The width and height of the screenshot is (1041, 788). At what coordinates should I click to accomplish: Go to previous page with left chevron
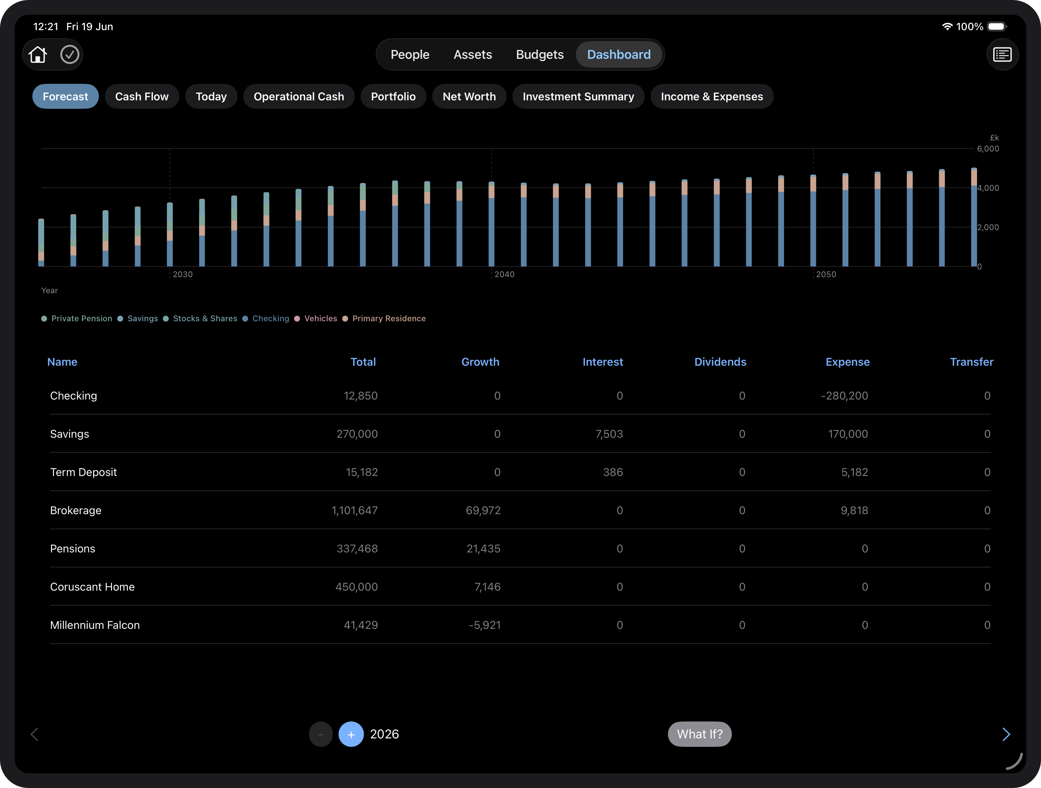[34, 734]
